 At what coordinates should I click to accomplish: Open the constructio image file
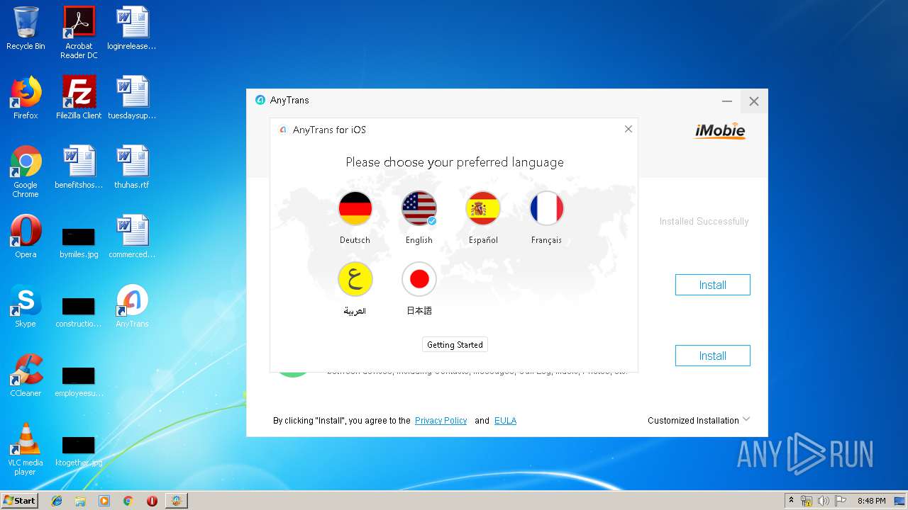(x=79, y=312)
